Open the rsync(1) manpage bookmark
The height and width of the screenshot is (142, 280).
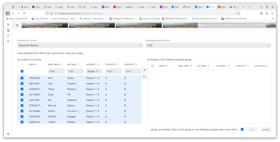[150, 18]
